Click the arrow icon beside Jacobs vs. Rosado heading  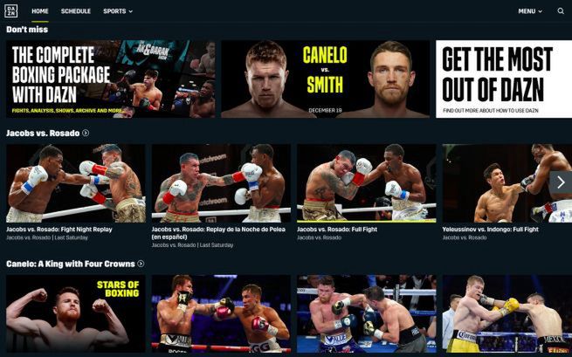[86, 133]
